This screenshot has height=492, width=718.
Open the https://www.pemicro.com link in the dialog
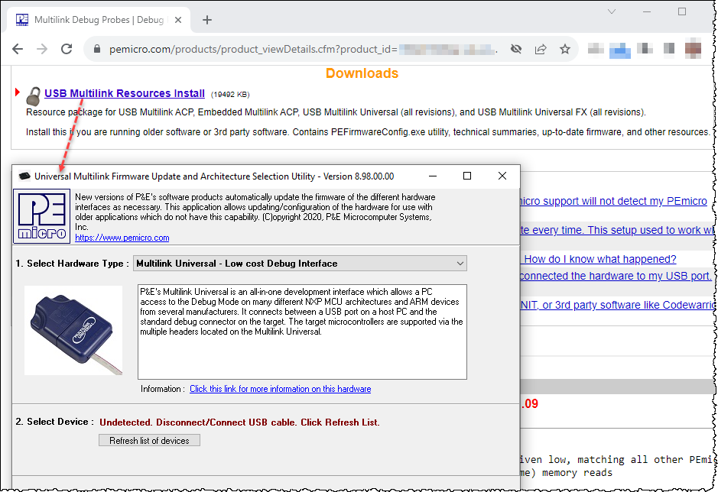point(122,238)
